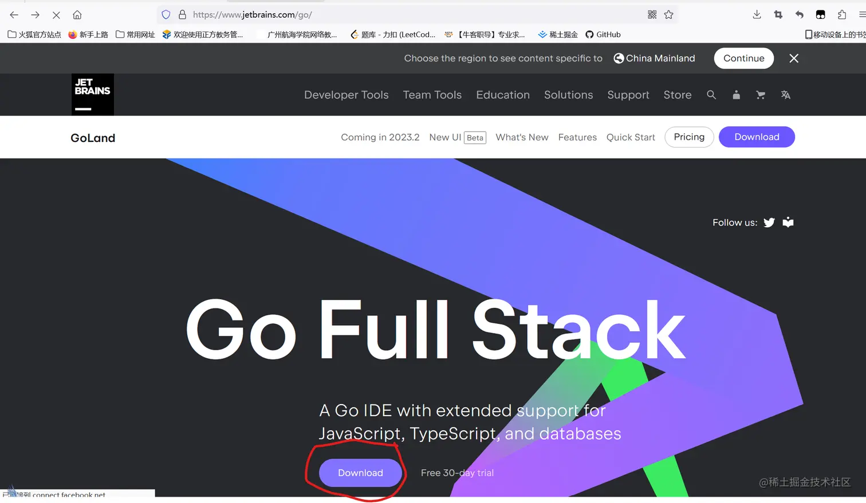866x503 pixels.
Task: Go back with the browser back arrow
Action: coord(14,15)
